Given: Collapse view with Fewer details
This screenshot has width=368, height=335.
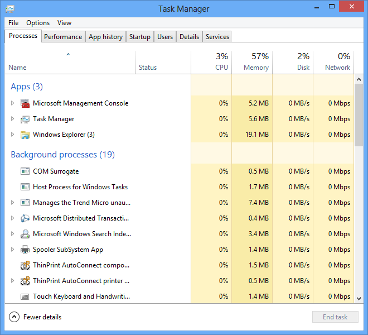Looking at the screenshot, I should [36, 317].
